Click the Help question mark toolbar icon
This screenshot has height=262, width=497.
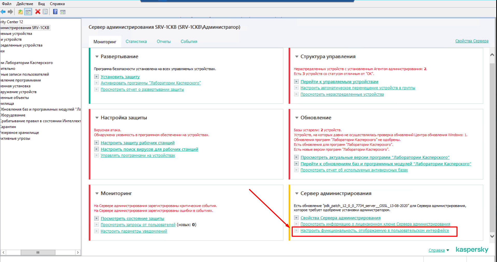coord(55,12)
